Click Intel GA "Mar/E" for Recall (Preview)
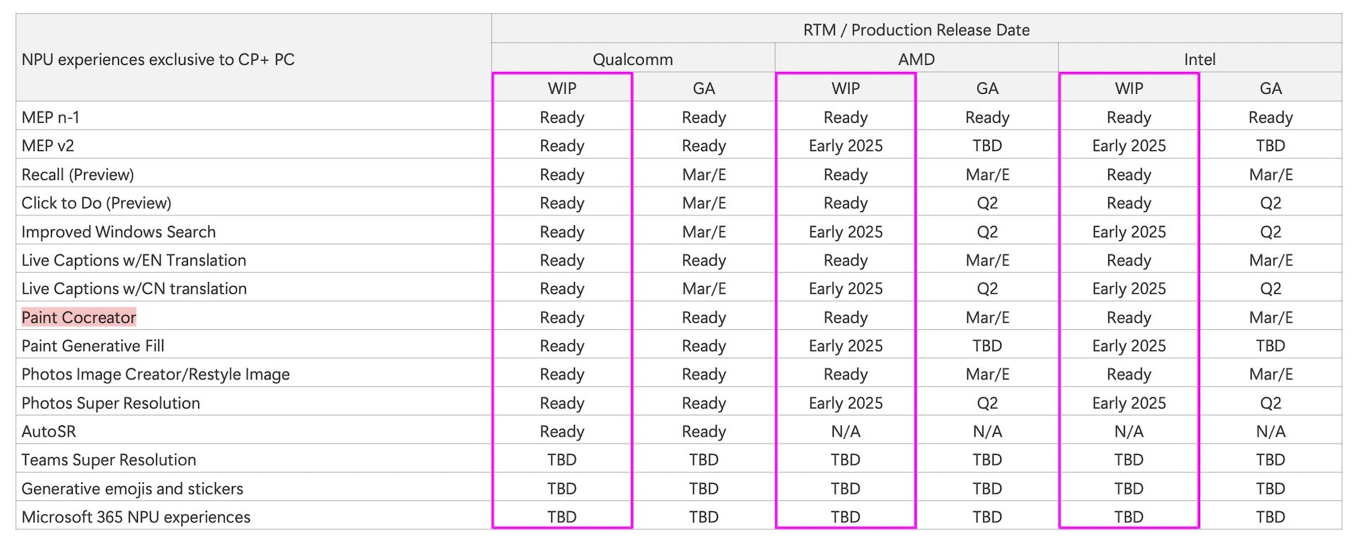Viewport: 1357px width, 539px height. [x=1270, y=174]
